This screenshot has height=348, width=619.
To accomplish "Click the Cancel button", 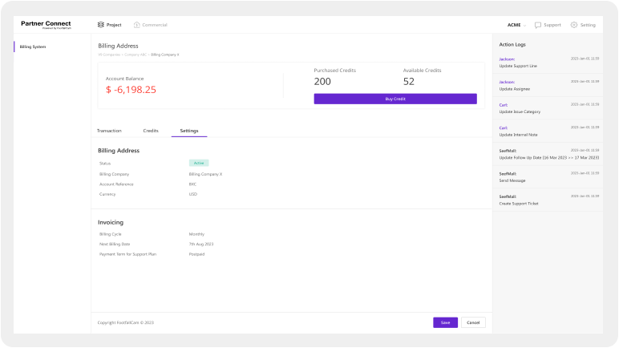I will 473,322.
